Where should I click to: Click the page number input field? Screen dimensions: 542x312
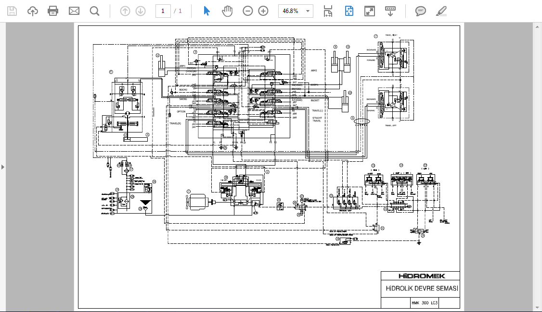(x=163, y=11)
